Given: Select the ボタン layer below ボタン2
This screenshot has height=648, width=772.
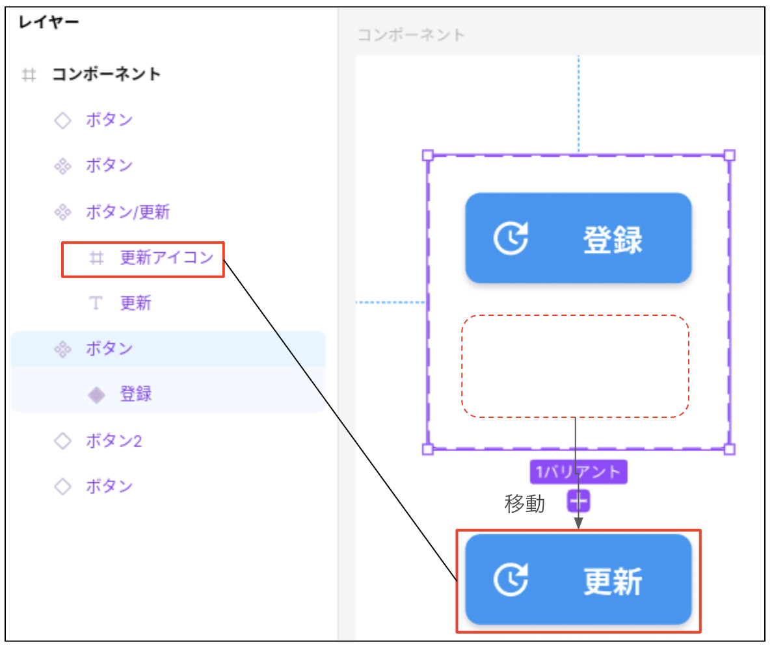Looking at the screenshot, I should 109,486.
